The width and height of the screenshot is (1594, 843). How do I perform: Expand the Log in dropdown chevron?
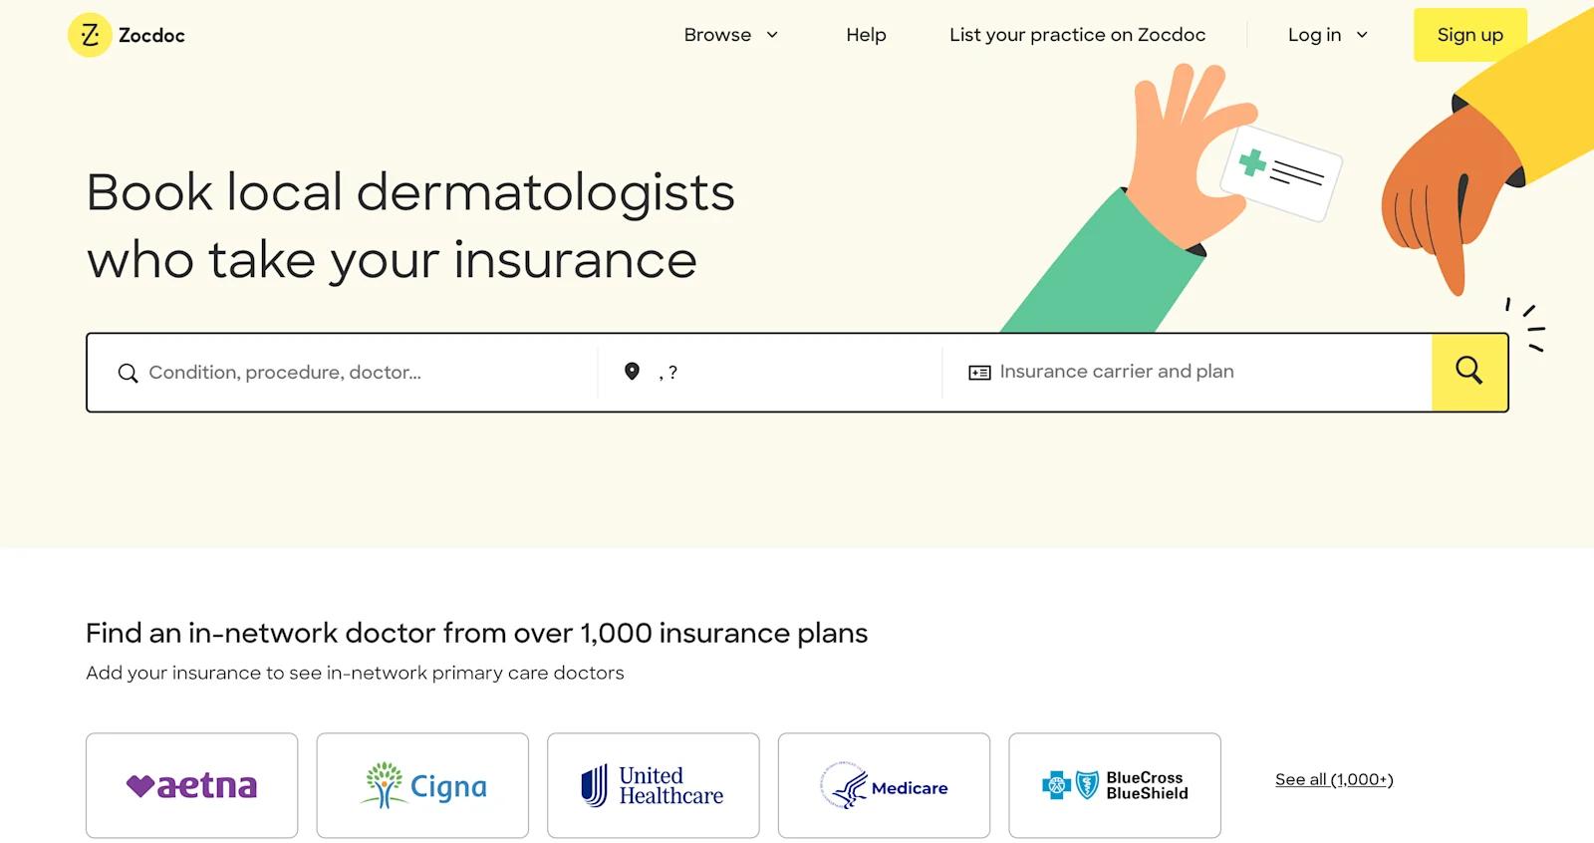coord(1362,35)
